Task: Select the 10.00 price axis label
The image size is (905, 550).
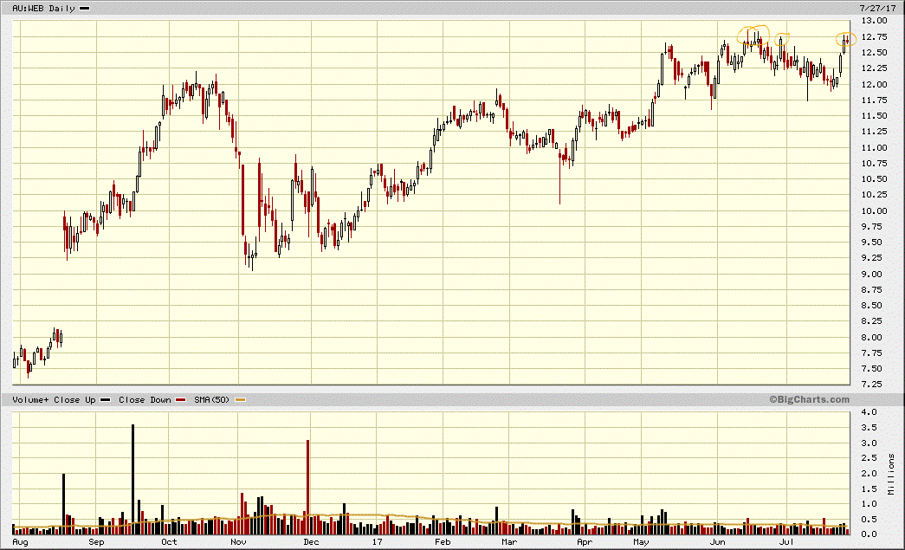Action: (x=874, y=210)
